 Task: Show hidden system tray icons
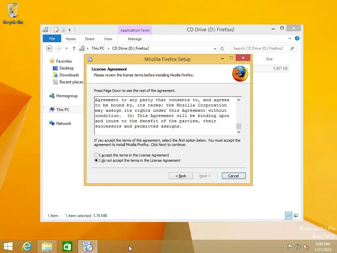tap(282, 247)
